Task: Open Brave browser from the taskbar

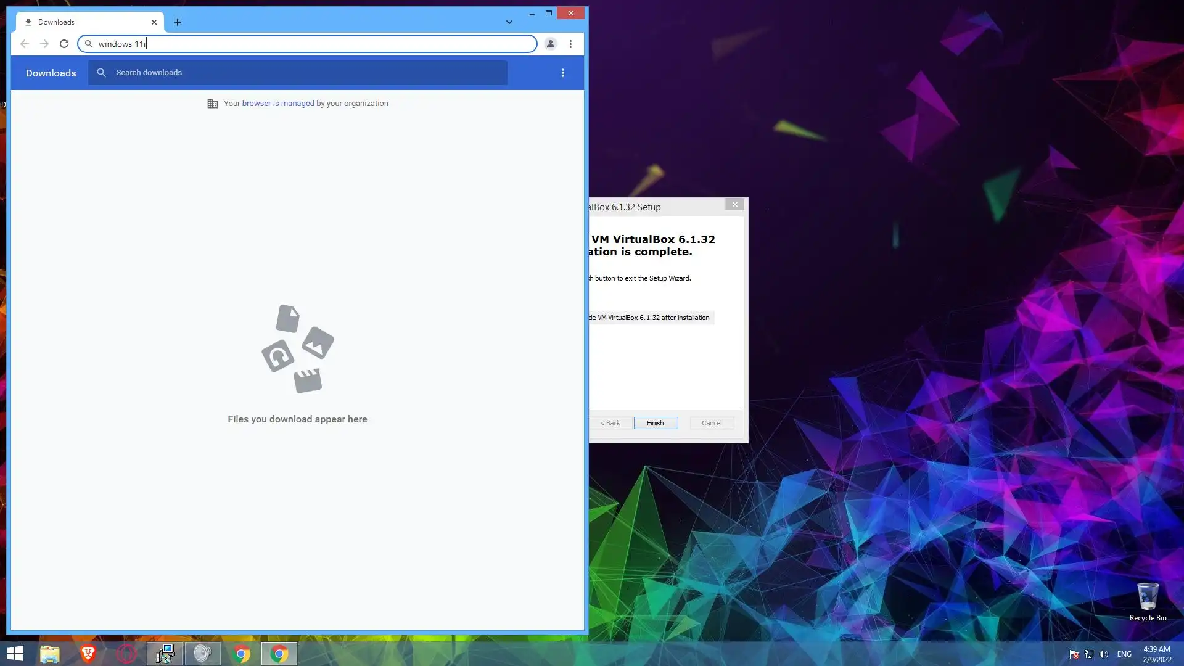Action: click(x=88, y=654)
